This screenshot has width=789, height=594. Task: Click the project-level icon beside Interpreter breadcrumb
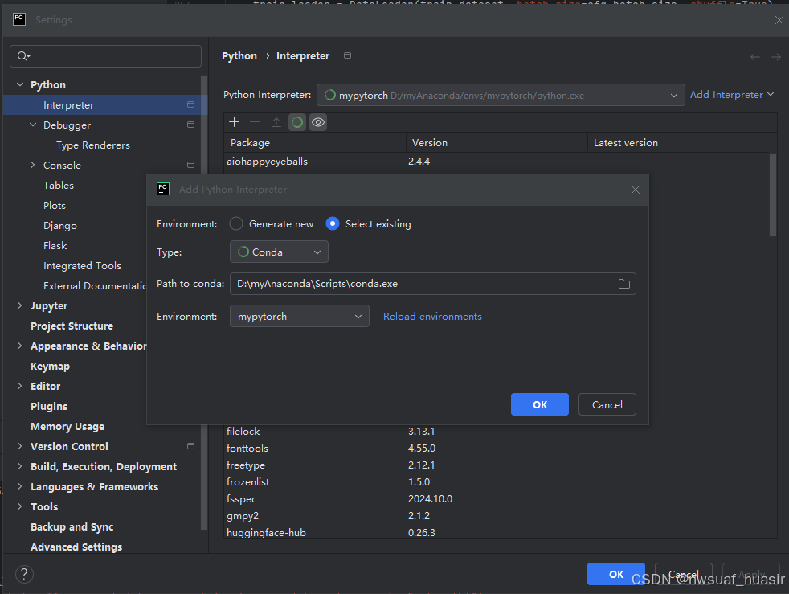(347, 55)
